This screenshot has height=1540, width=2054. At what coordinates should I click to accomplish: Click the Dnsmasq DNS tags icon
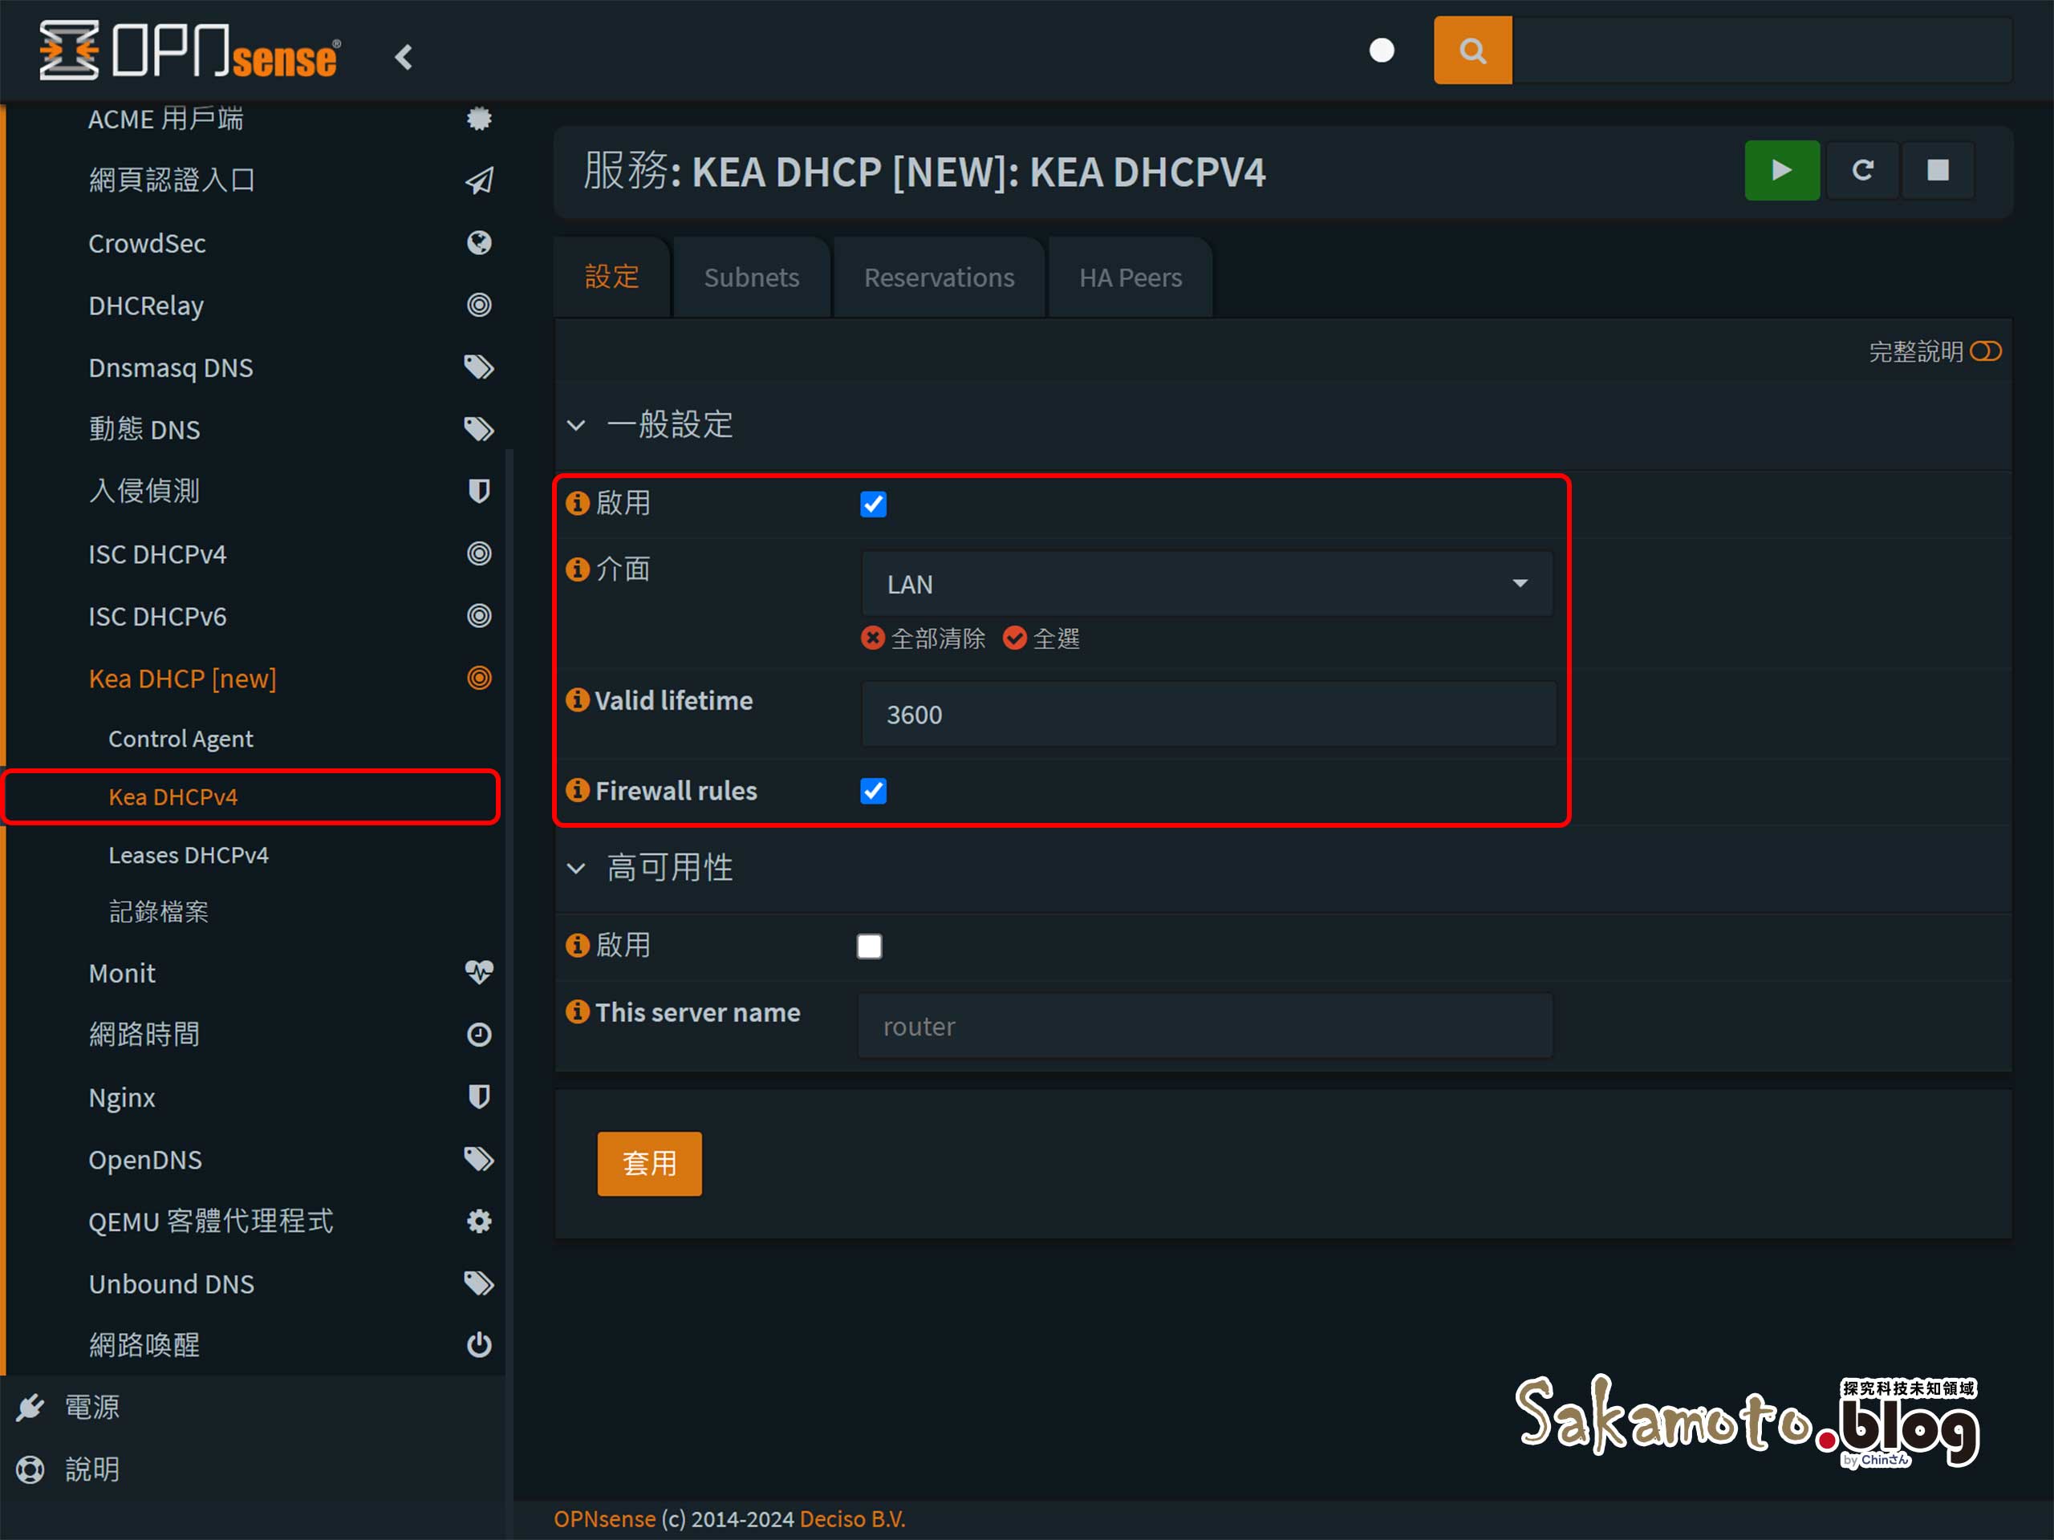(x=478, y=367)
